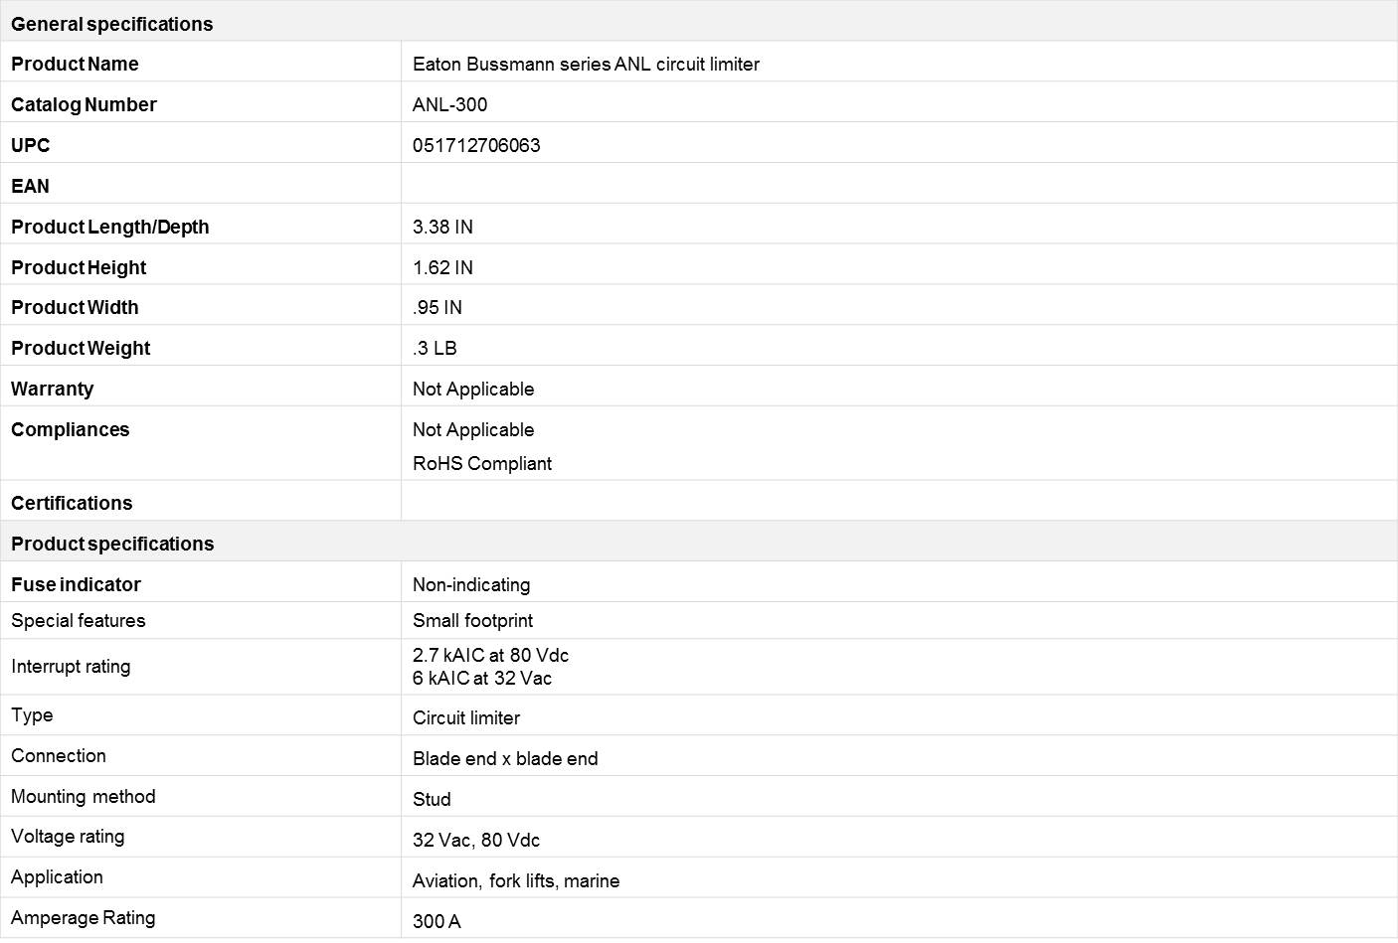This screenshot has height=943, width=1398.
Task: Select the UPC value '051712706063'
Action: [476, 145]
